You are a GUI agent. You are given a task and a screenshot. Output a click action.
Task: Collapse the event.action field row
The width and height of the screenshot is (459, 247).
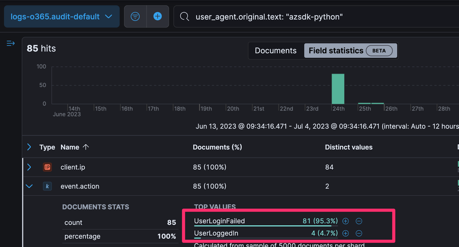coord(29,186)
